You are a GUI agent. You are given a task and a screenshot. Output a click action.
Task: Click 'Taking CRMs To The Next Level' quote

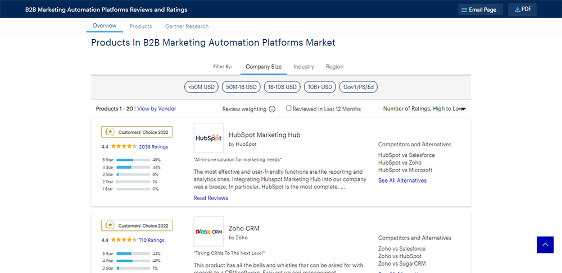[x=229, y=253]
